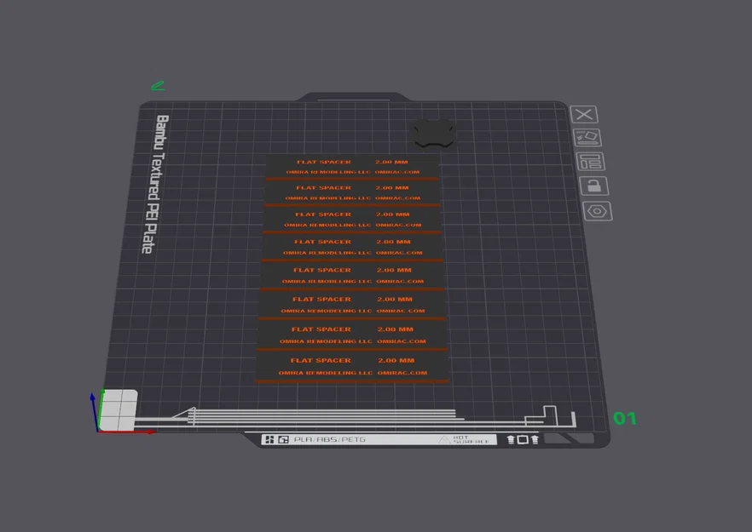Select the topmost FLAT SPACER 2.00 MM object
The height and width of the screenshot is (532, 752).
pyautogui.click(x=352, y=166)
